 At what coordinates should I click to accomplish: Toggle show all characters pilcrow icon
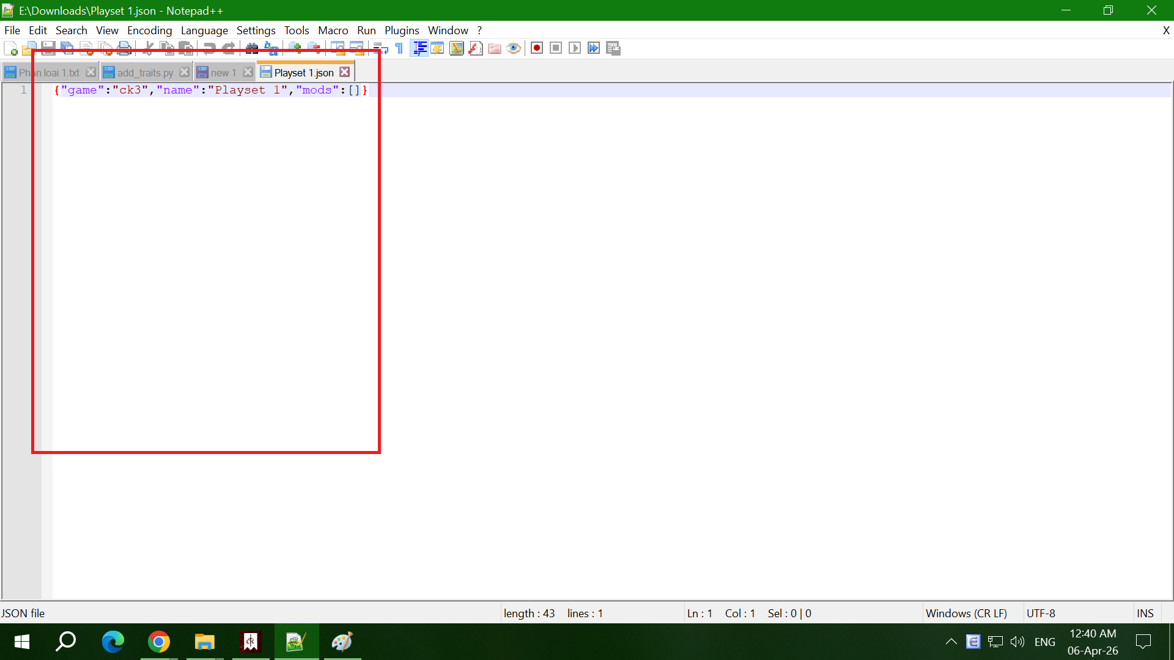click(x=399, y=48)
